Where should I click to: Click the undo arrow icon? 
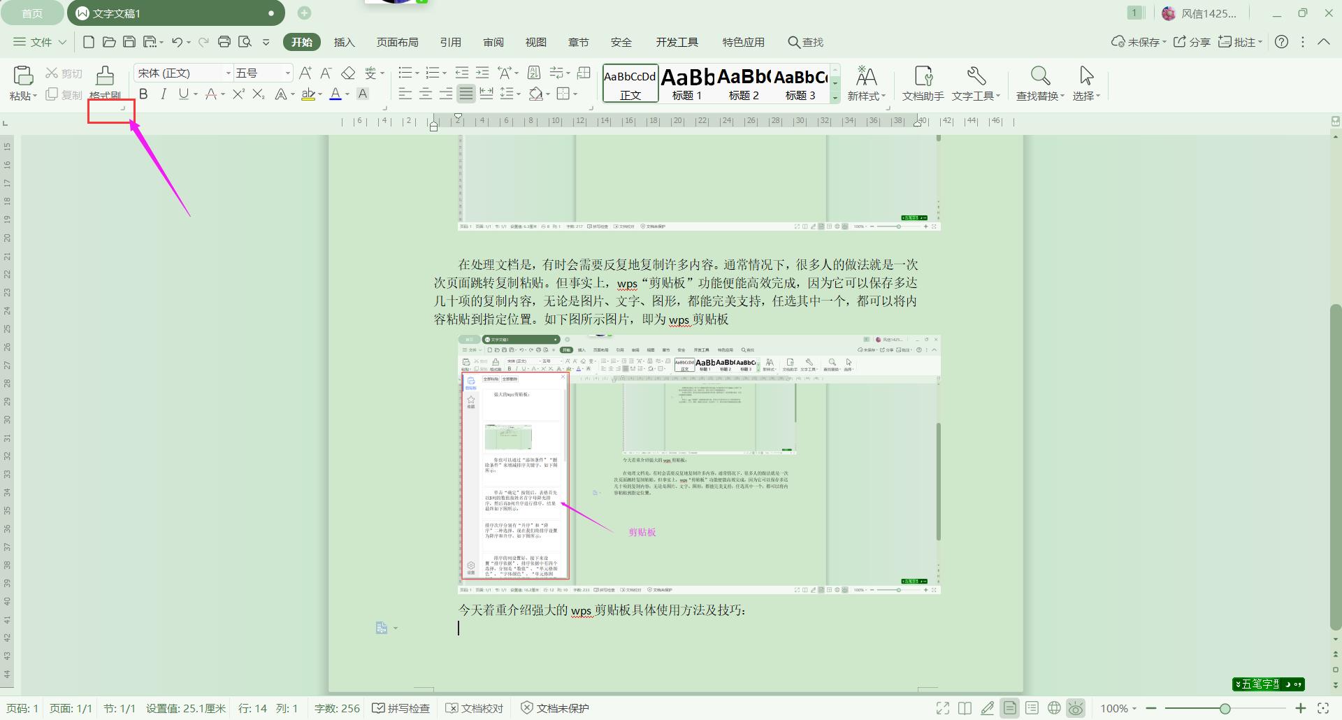[x=177, y=42]
